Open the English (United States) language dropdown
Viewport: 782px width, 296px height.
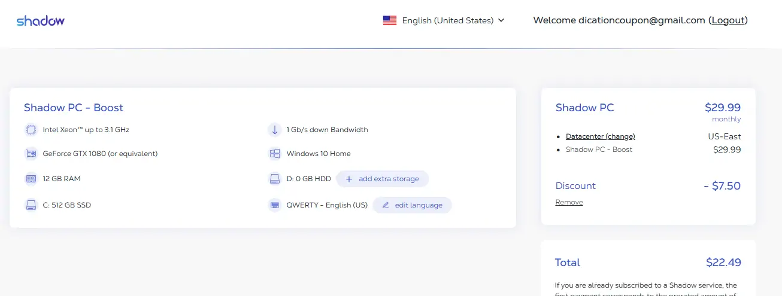[447, 20]
